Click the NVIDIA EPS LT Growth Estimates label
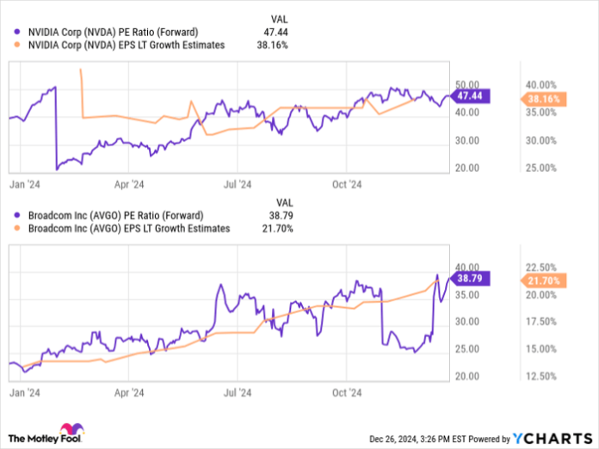 (x=127, y=46)
